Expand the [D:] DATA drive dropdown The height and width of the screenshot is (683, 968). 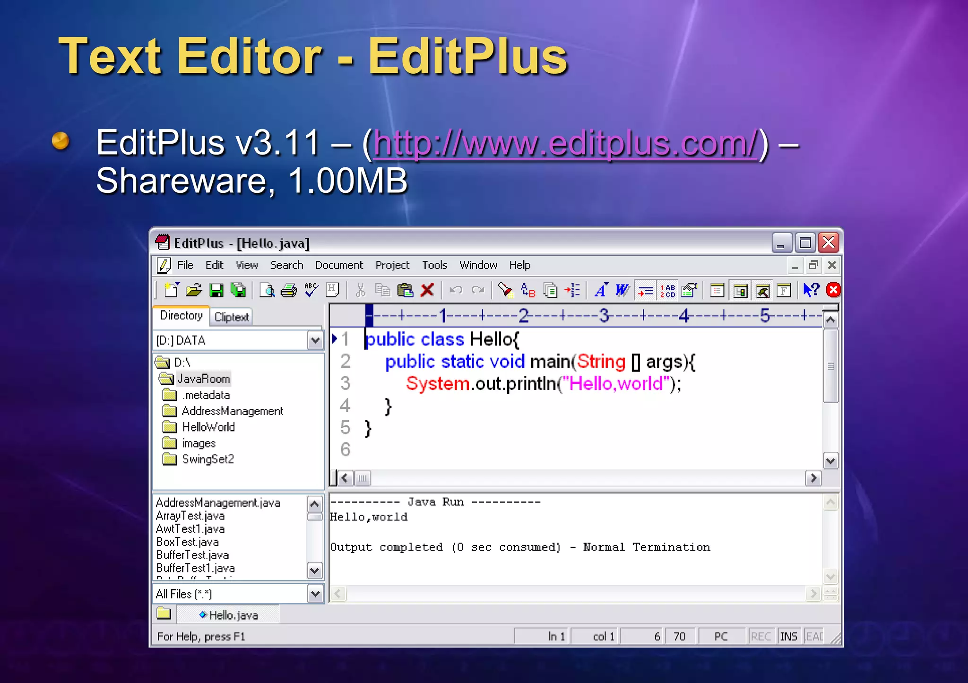pos(315,340)
